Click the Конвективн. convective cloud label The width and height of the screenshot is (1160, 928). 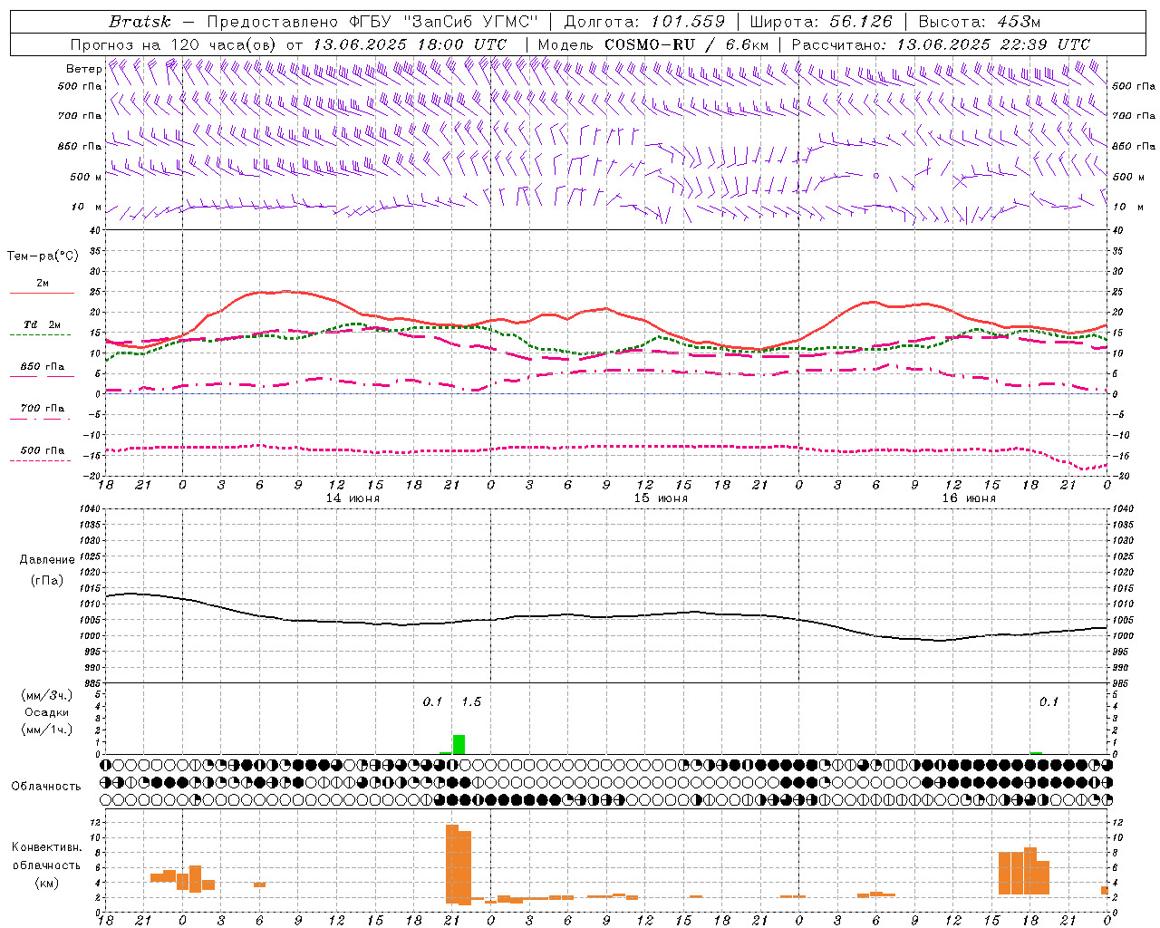pyautogui.click(x=47, y=847)
